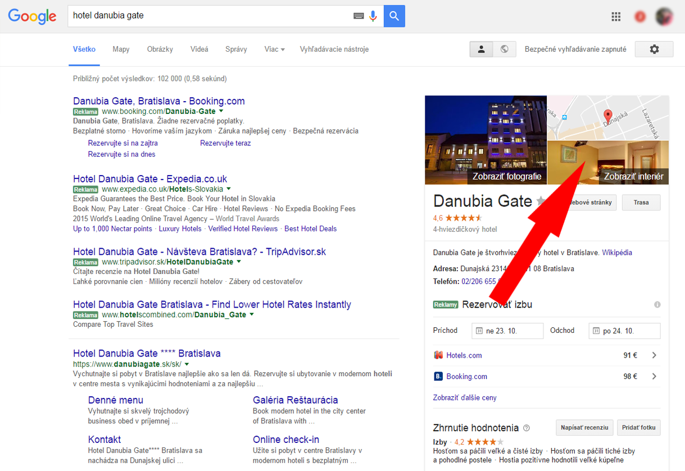Switch to global results with the globe toggle
This screenshot has width=685, height=471.
click(x=505, y=49)
